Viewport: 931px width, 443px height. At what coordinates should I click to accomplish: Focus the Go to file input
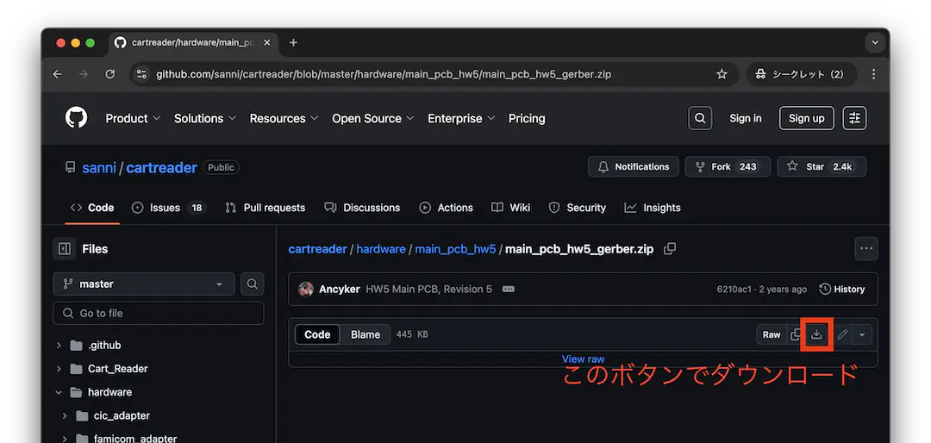coord(159,313)
